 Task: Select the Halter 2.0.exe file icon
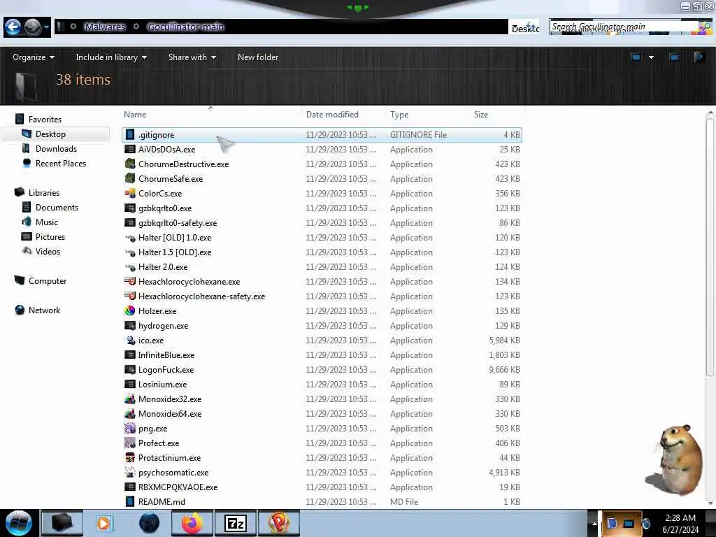[130, 266]
